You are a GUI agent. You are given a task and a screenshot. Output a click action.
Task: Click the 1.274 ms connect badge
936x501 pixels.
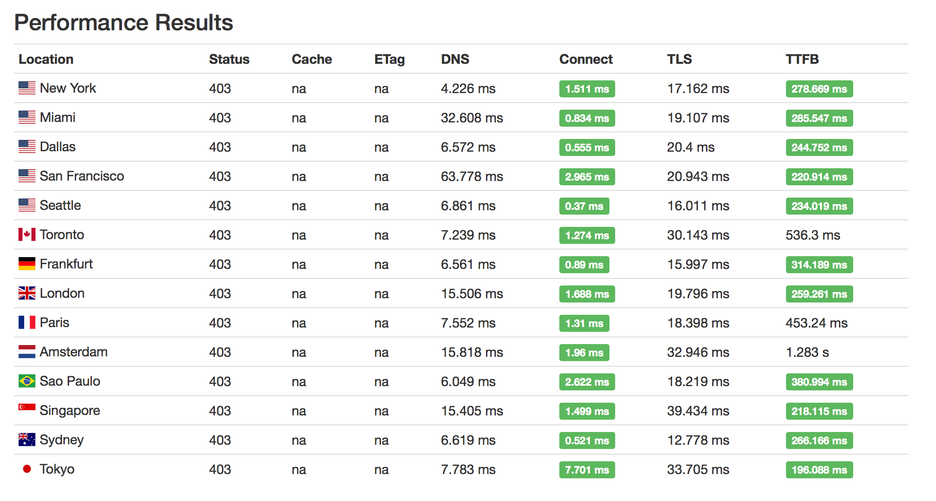pyautogui.click(x=587, y=235)
